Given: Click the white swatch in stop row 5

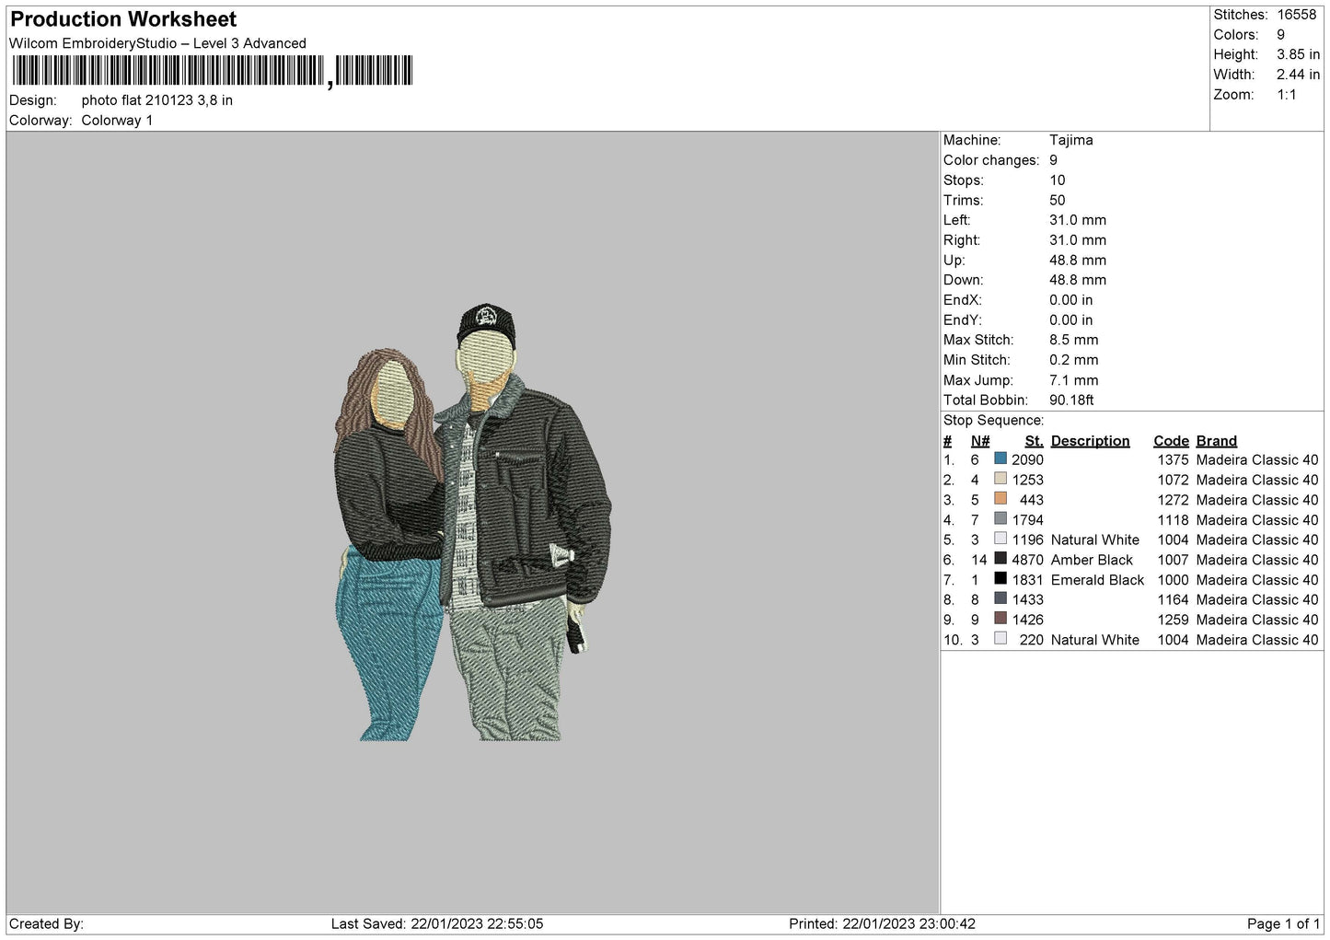Looking at the screenshot, I should pyautogui.click(x=1000, y=539).
